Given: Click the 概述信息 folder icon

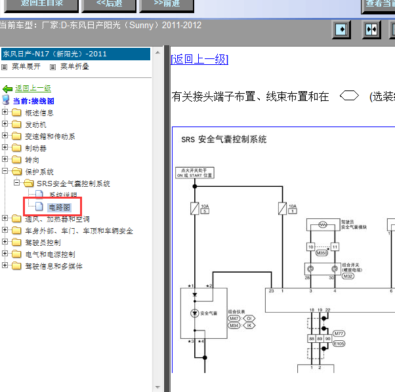Looking at the screenshot, I should tap(16, 112).
